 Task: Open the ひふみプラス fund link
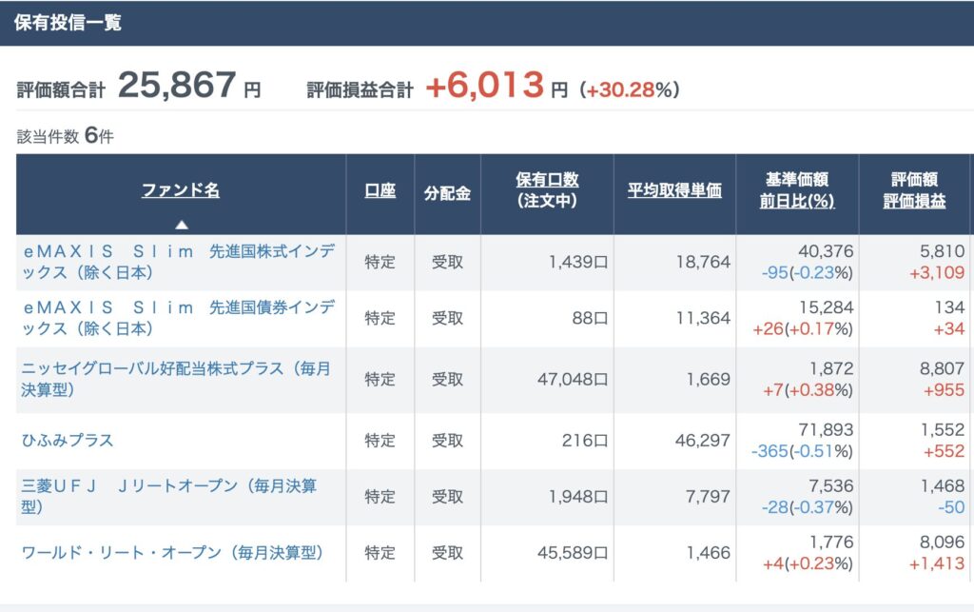tap(67, 440)
